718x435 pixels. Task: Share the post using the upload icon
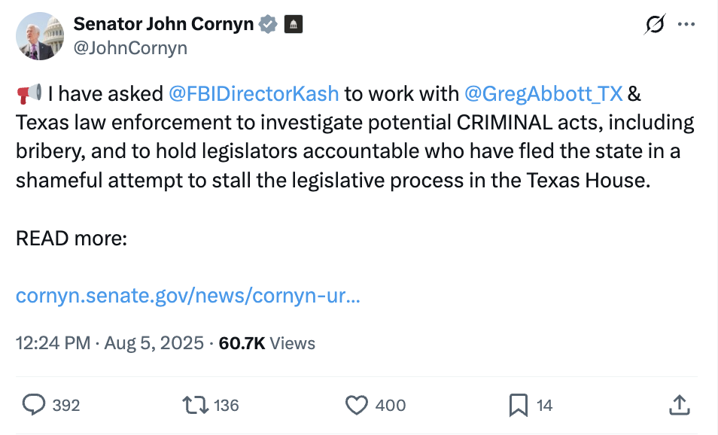[679, 405]
